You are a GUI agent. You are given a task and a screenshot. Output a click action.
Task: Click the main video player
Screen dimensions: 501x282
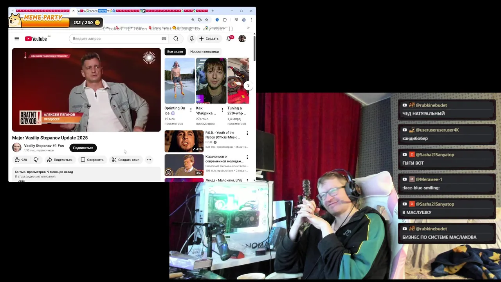[86, 90]
